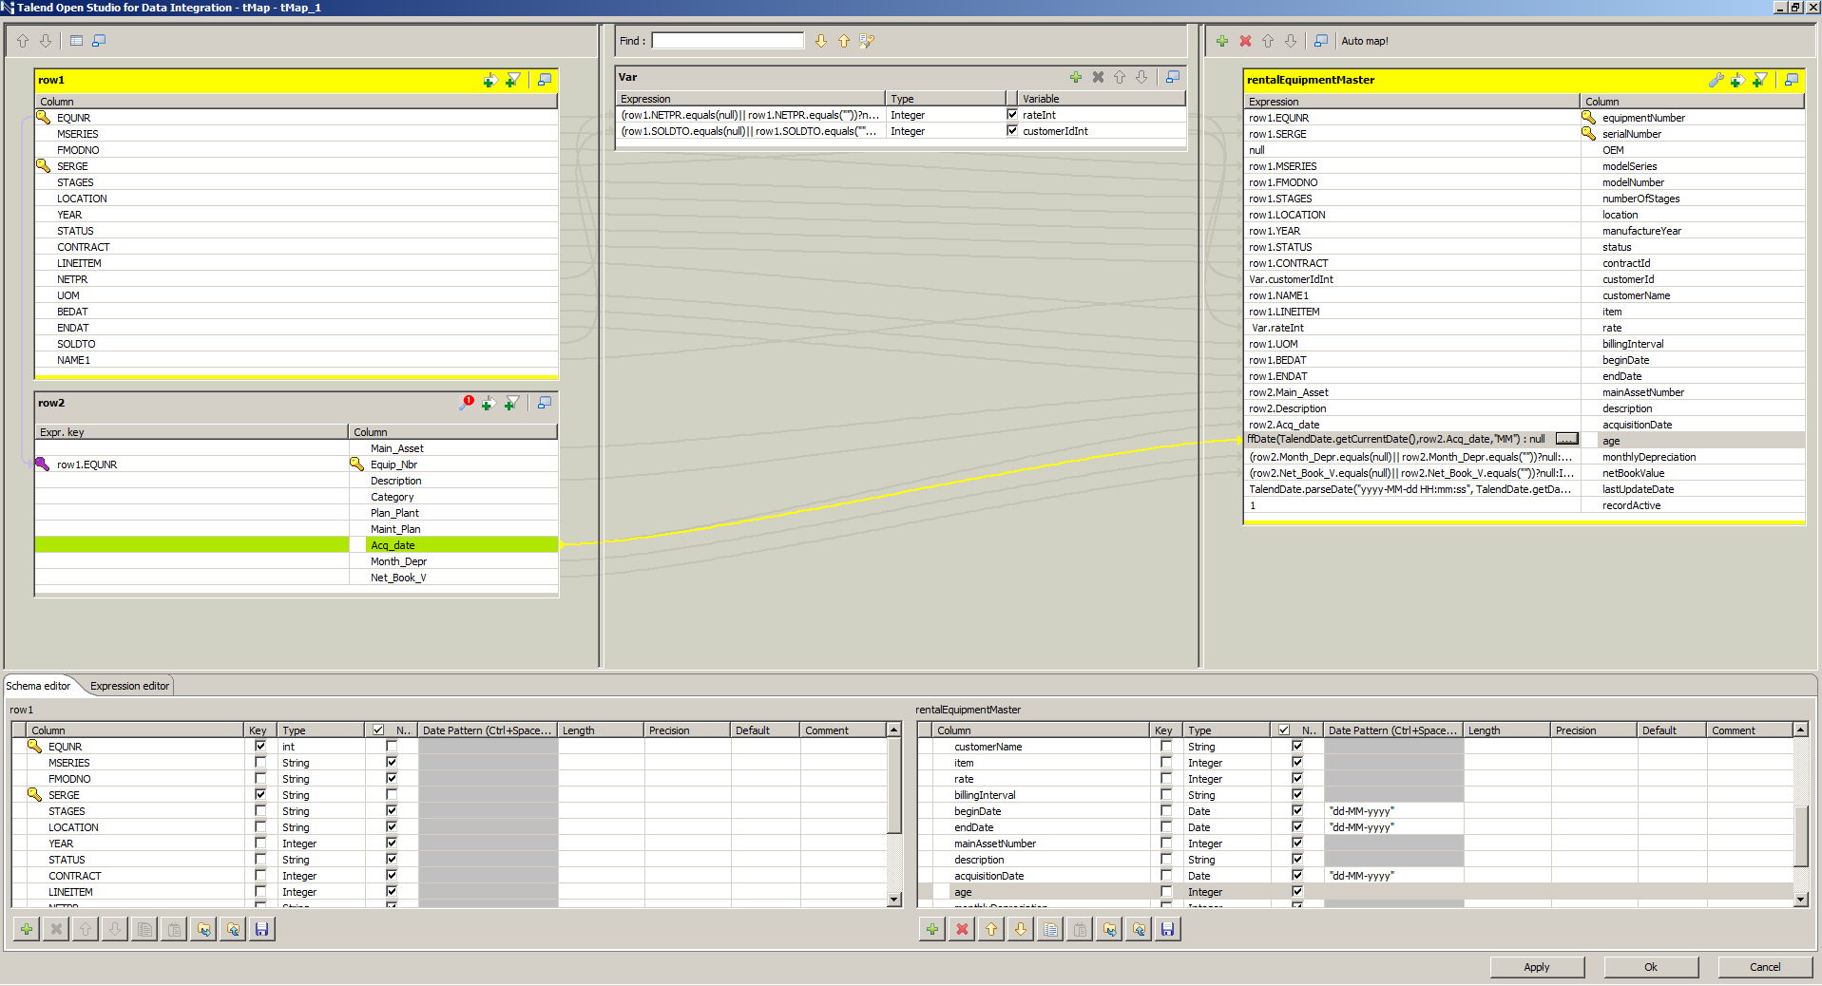Viewport: 1822px width, 986px height.
Task: Check Key for STAGES in row1 schema
Action: 260,811
